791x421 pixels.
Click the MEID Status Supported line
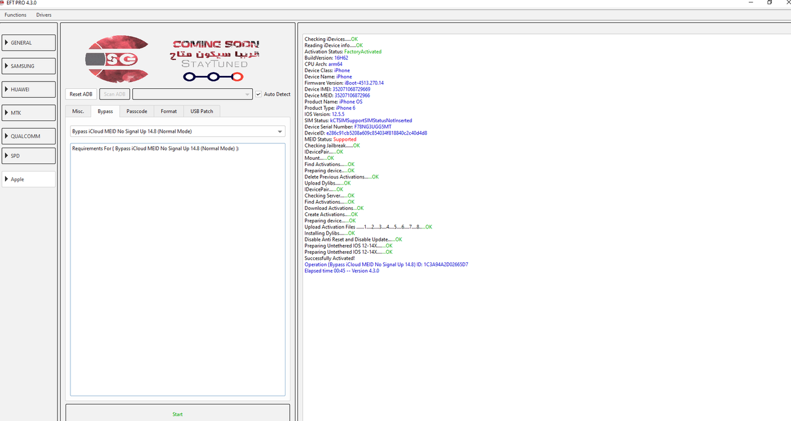(x=331, y=139)
